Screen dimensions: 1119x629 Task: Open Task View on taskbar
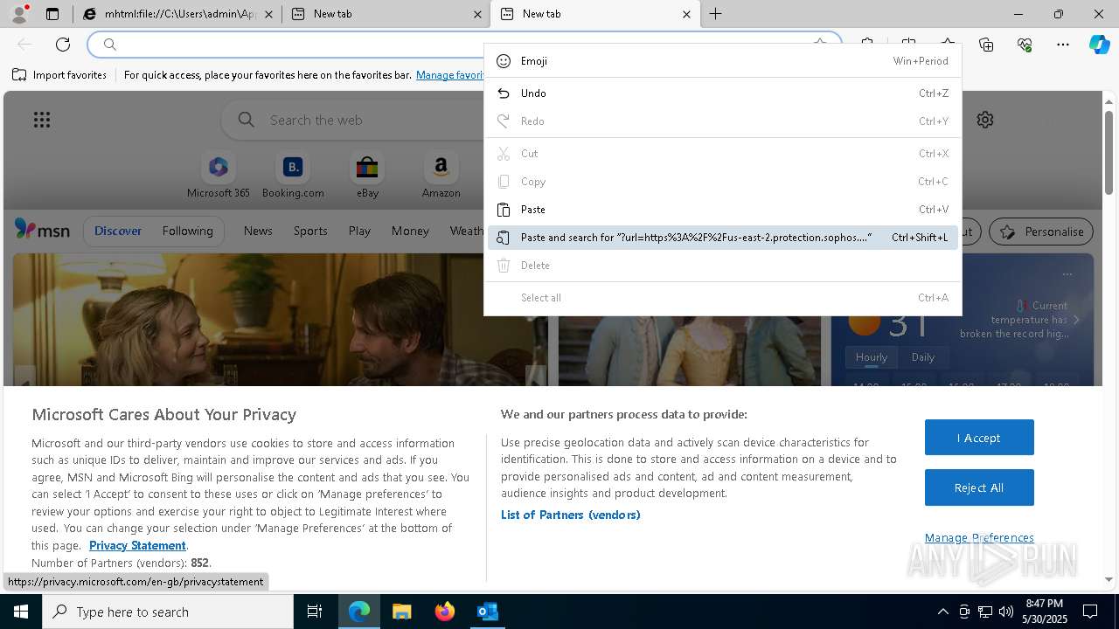[315, 612]
